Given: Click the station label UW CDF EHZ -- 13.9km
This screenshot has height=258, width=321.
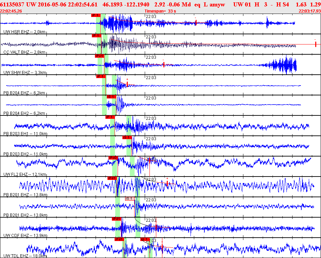Looking at the screenshot, I should pos(25,236).
